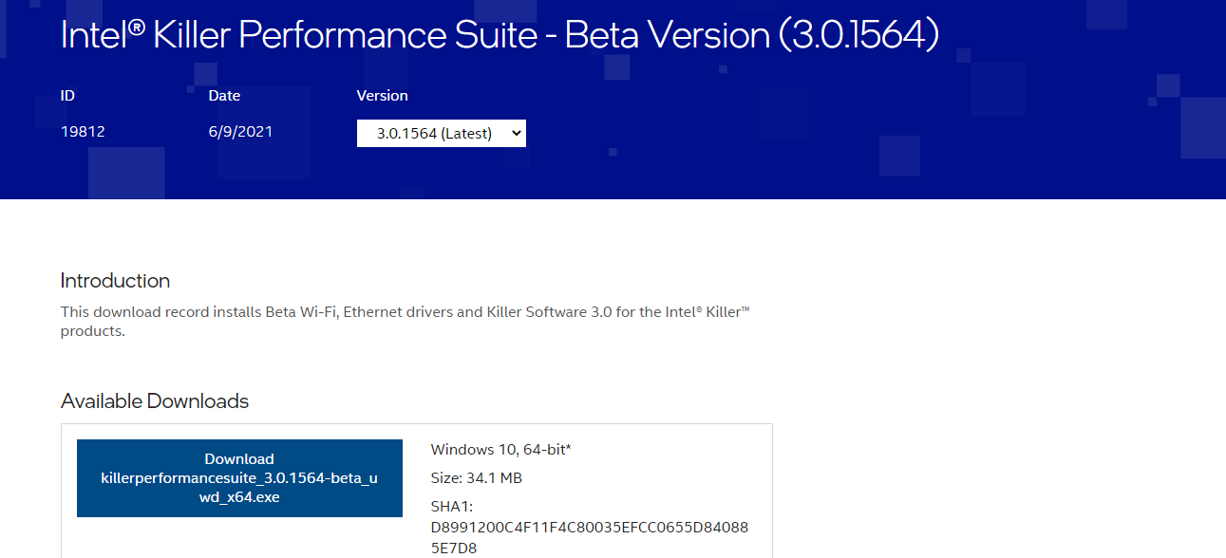Click the introduction paragraph about Beta Wi-Fi drivers

tap(380, 312)
